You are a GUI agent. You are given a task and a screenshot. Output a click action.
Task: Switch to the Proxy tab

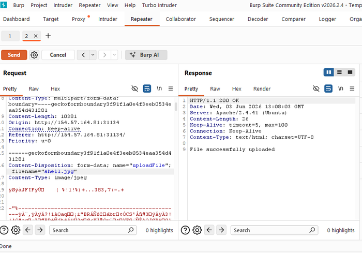(x=79, y=19)
